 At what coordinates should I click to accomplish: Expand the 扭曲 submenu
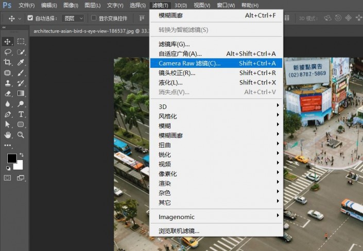coord(216,145)
